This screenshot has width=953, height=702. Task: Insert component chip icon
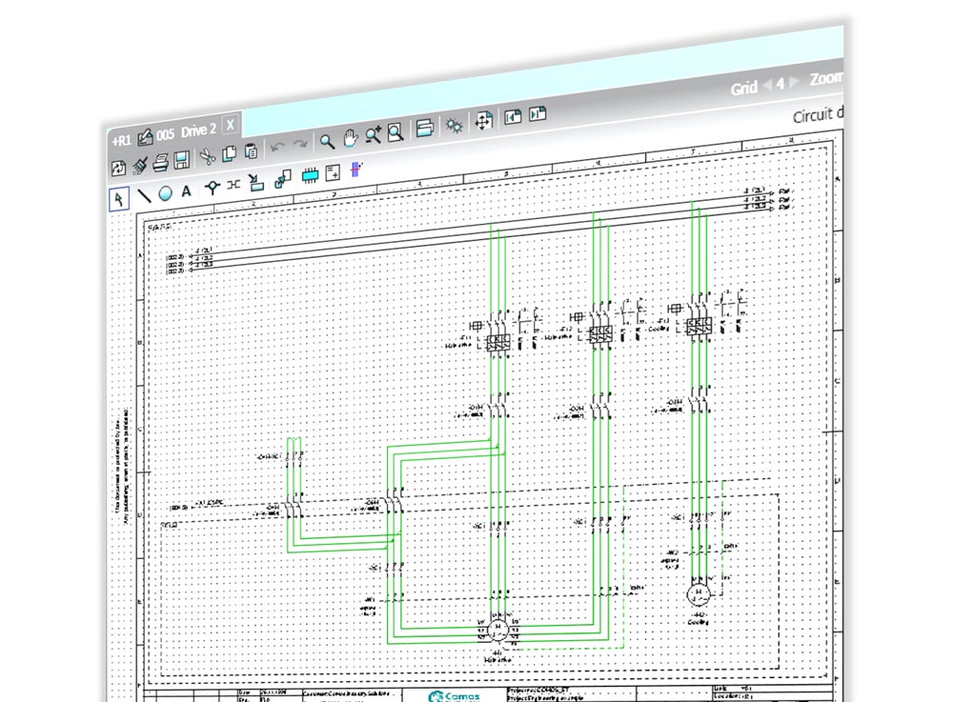(x=310, y=175)
